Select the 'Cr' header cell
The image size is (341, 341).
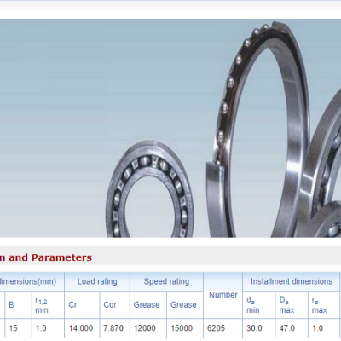point(82,304)
